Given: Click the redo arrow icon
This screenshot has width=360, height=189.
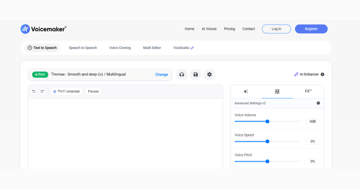Looking at the screenshot, I should tap(42, 91).
